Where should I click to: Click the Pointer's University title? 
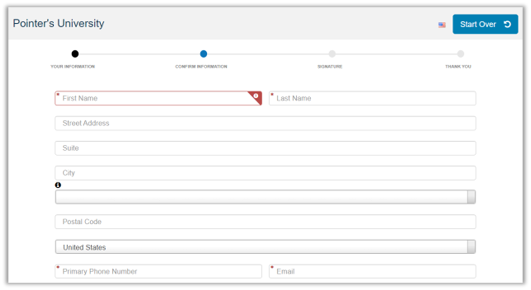(x=59, y=24)
